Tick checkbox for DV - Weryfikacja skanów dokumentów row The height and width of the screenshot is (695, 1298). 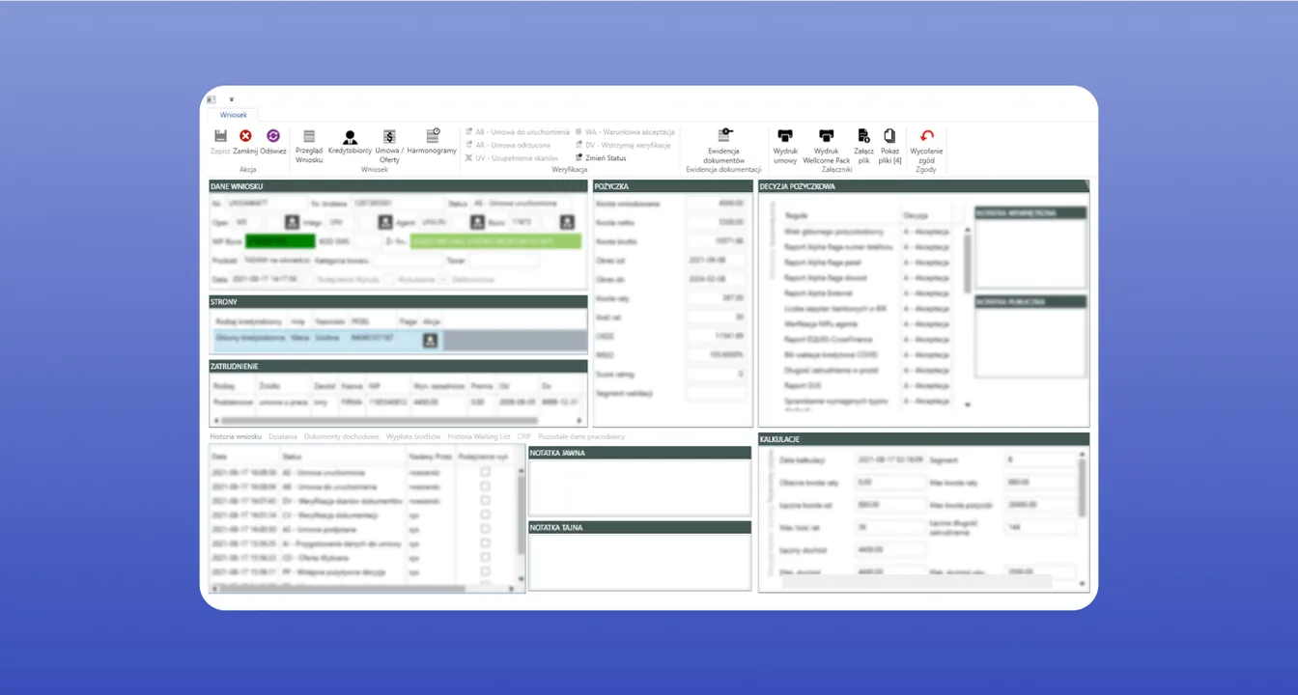click(x=485, y=501)
